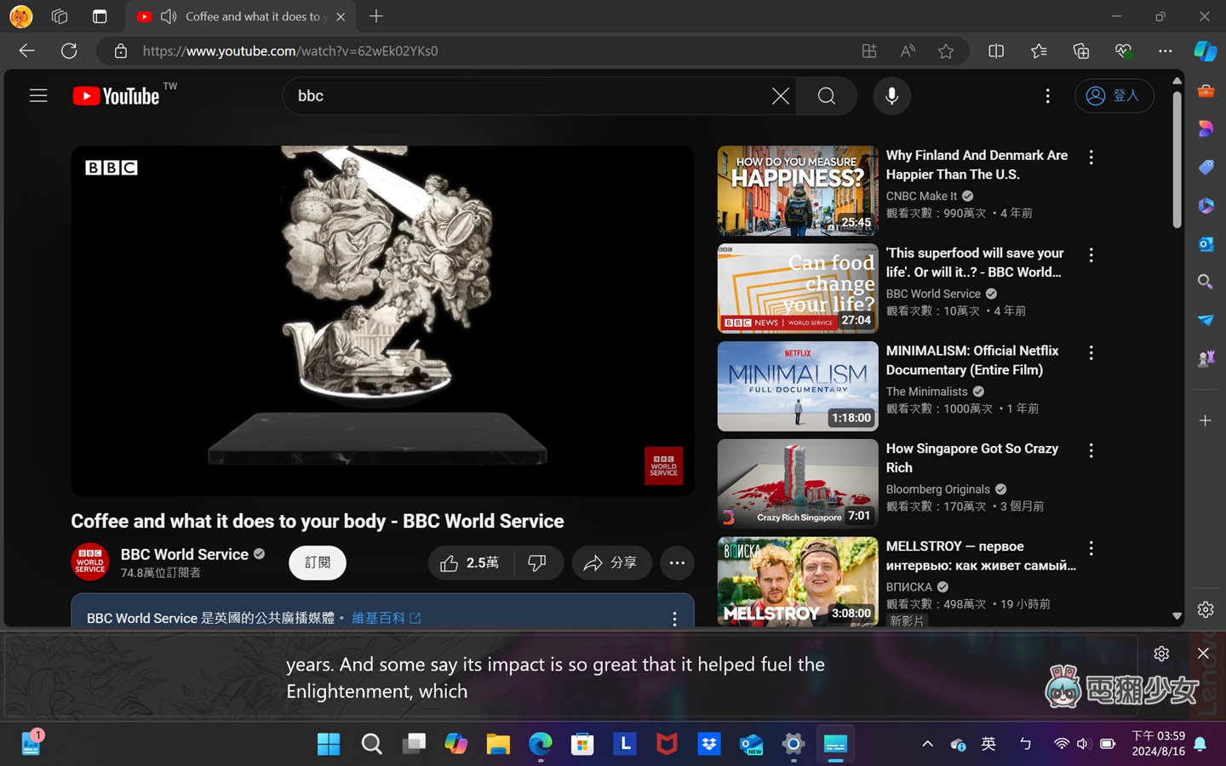Go to the YouTube home logo
Image resolution: width=1226 pixels, height=766 pixels.
pos(116,96)
